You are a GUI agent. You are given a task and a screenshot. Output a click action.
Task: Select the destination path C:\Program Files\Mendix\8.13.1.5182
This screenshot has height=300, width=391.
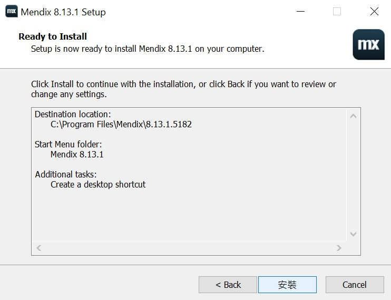pyautogui.click(x=121, y=124)
